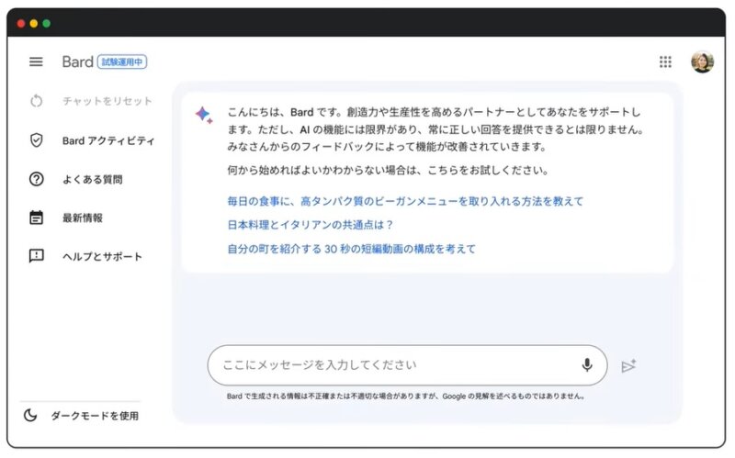Click the reset chat circular arrow icon
Screen dimensions: 735x458
coord(36,101)
